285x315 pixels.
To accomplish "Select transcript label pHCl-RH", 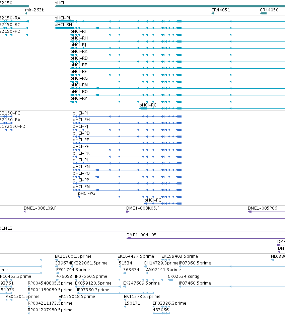I will 79,38.
